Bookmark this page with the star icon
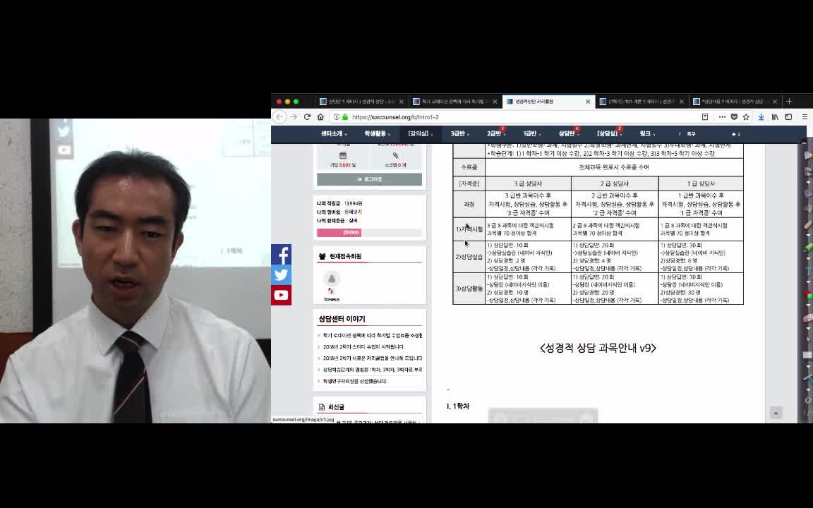The width and height of the screenshot is (813, 508). [746, 117]
